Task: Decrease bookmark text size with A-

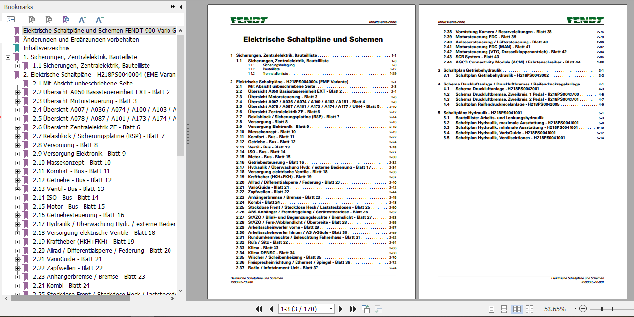Action: [99, 20]
